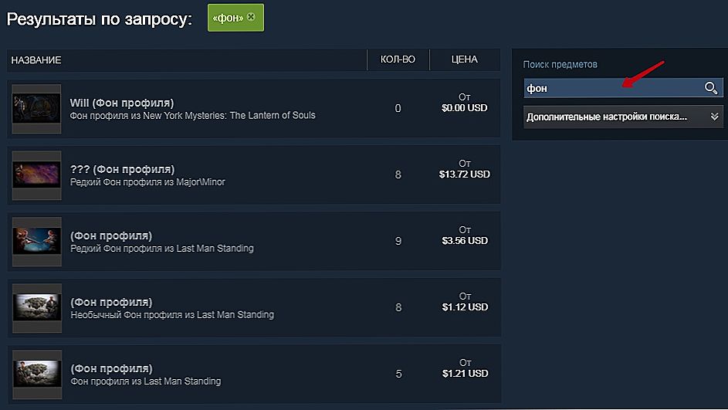Expand Дополнительные настройки поиска chevron arrow
The height and width of the screenshot is (410, 728).
click(715, 117)
